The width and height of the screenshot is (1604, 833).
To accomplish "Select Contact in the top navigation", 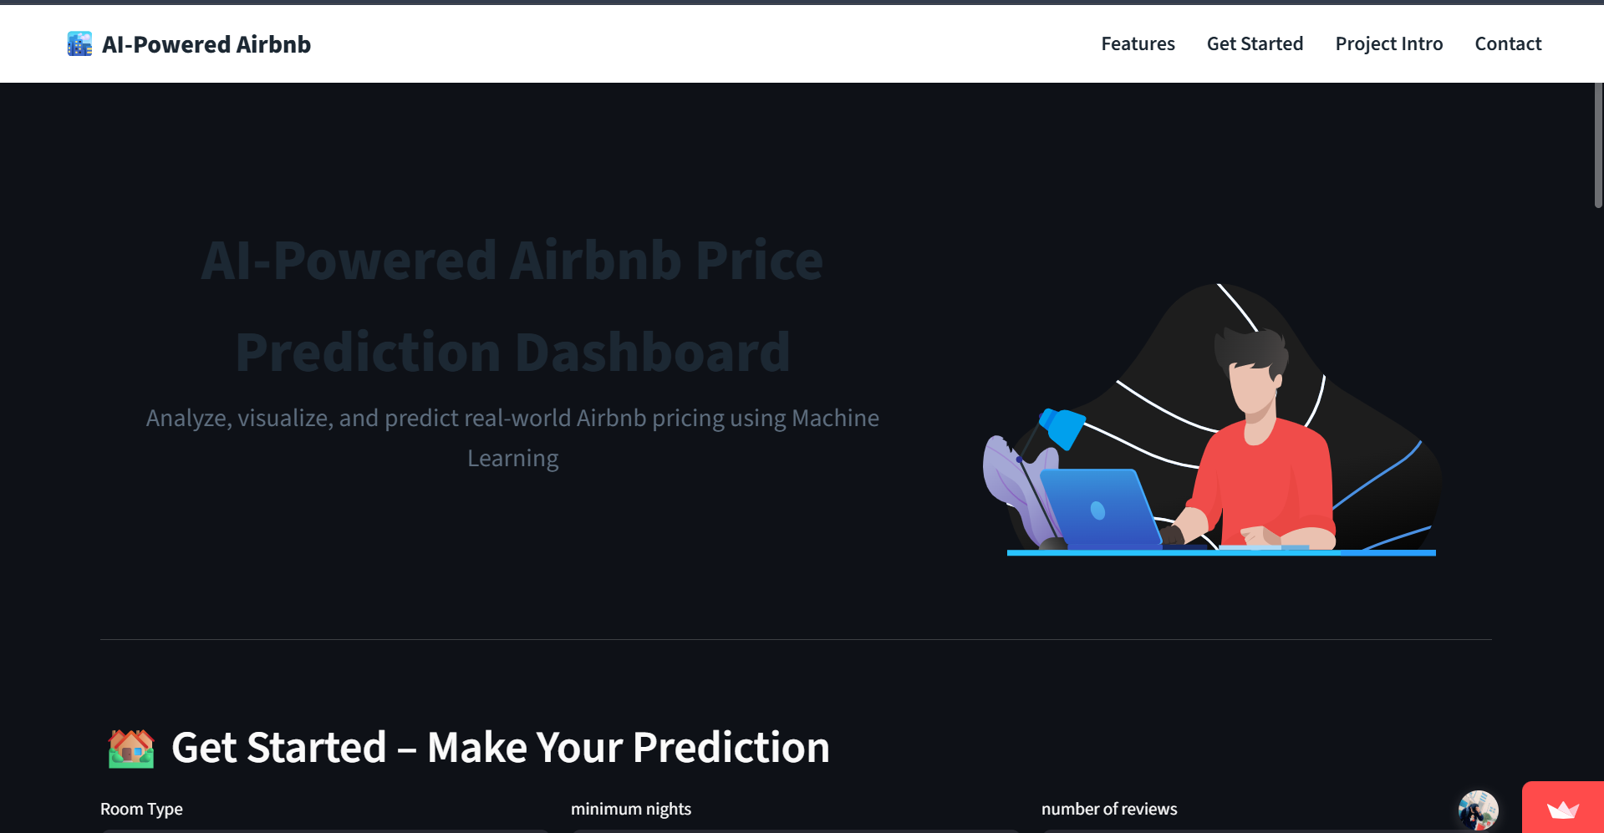I will (1508, 43).
